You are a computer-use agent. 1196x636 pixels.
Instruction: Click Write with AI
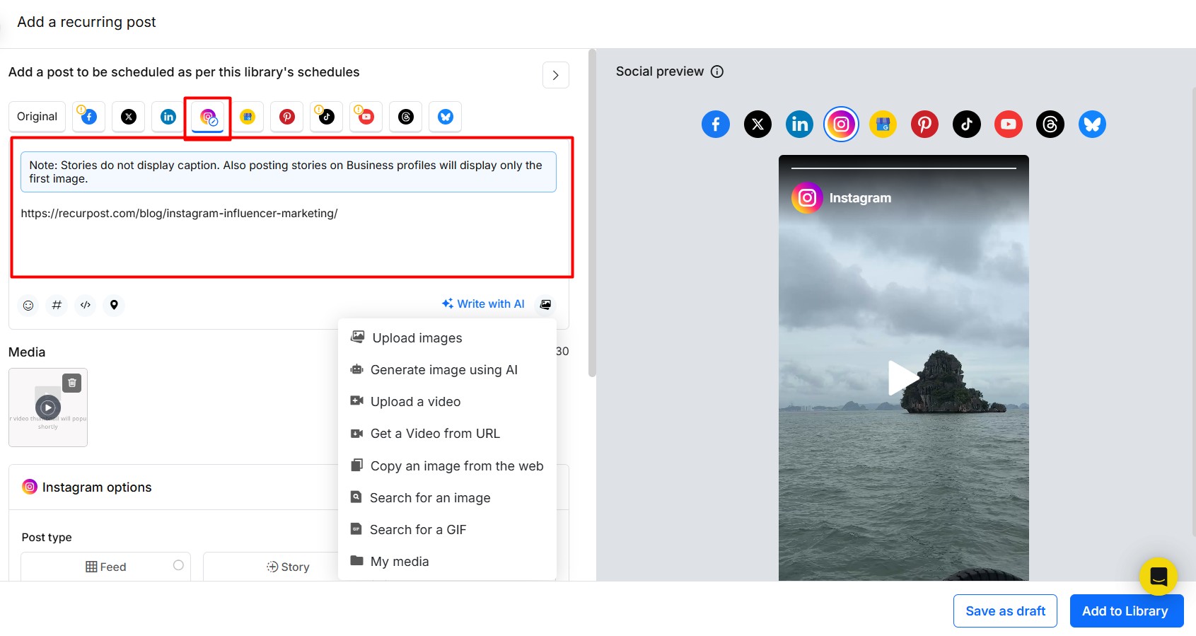[483, 304]
